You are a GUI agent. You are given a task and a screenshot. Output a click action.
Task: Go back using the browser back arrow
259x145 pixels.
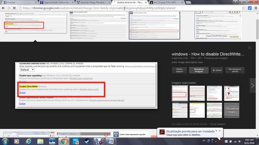coord(3,8)
